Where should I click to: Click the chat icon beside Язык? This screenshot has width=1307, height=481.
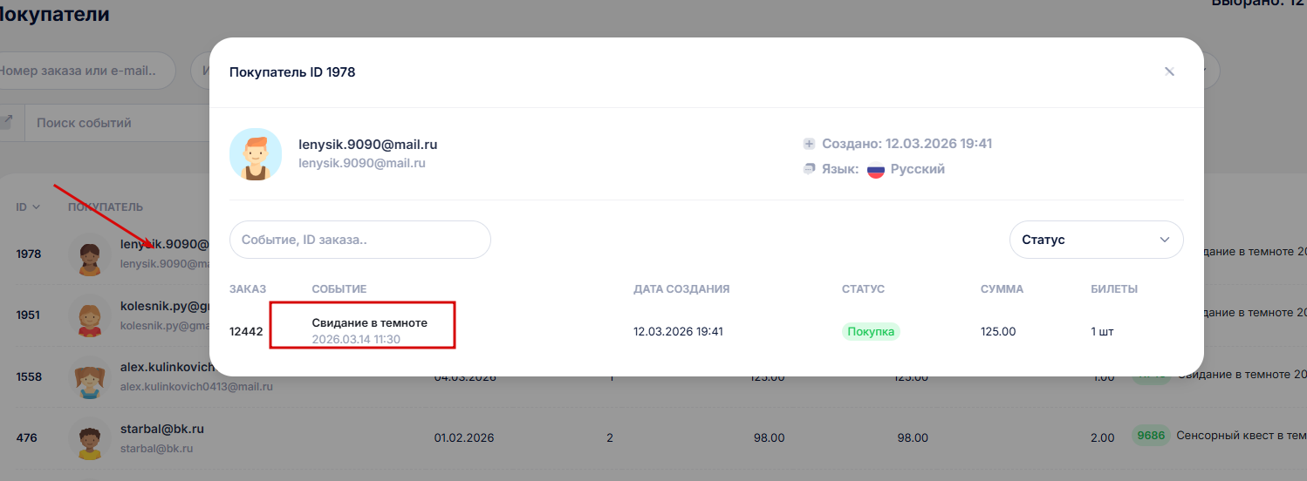click(809, 169)
